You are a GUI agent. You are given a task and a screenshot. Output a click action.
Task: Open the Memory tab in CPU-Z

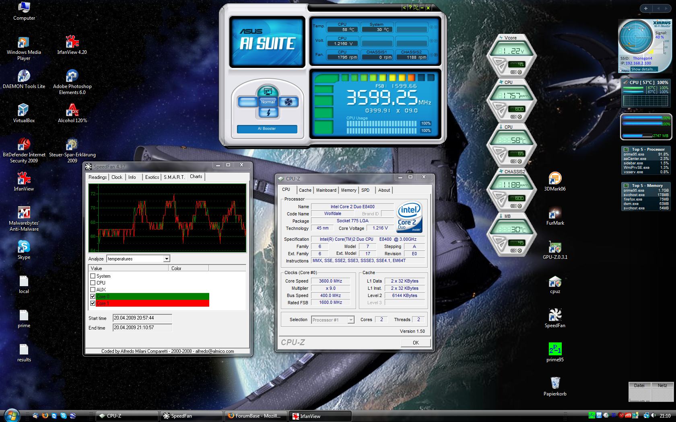click(349, 190)
